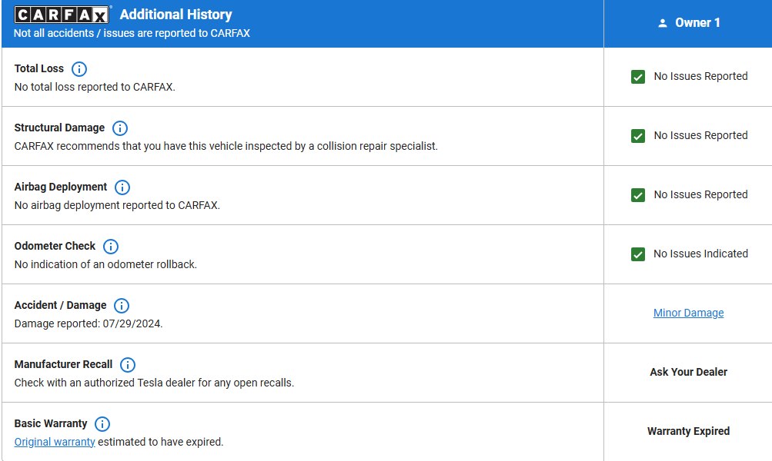
Task: Click the Owner 1 person icon
Action: pos(663,23)
